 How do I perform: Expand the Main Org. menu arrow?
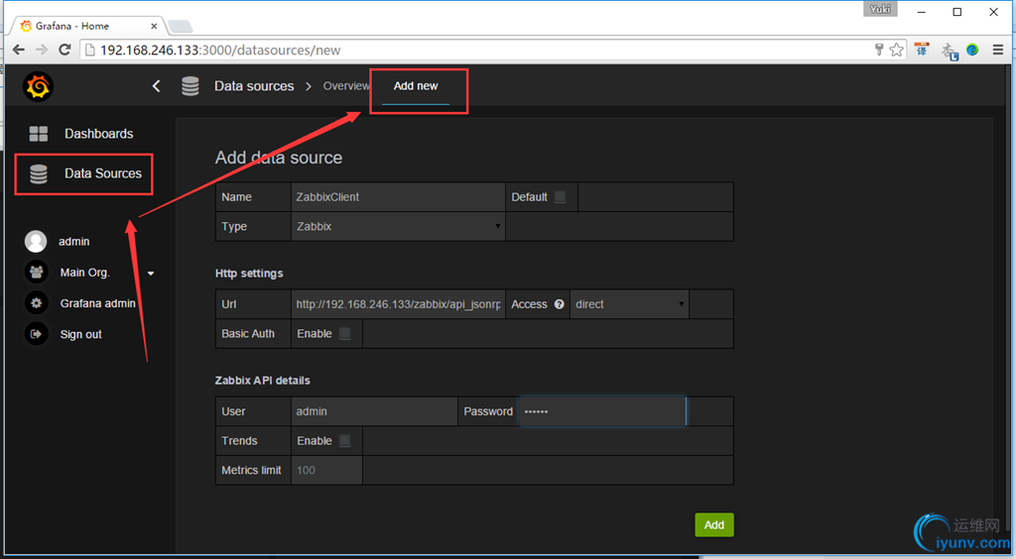pyautogui.click(x=151, y=273)
